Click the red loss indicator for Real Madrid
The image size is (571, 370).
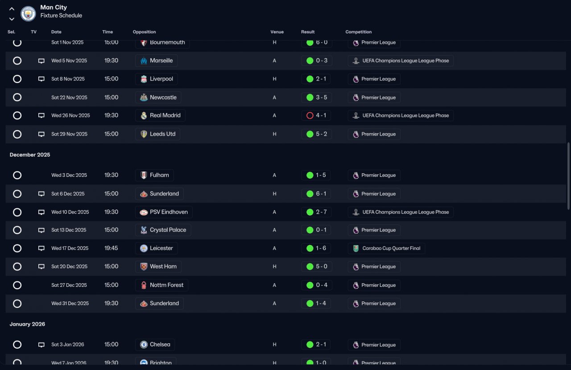click(x=310, y=115)
